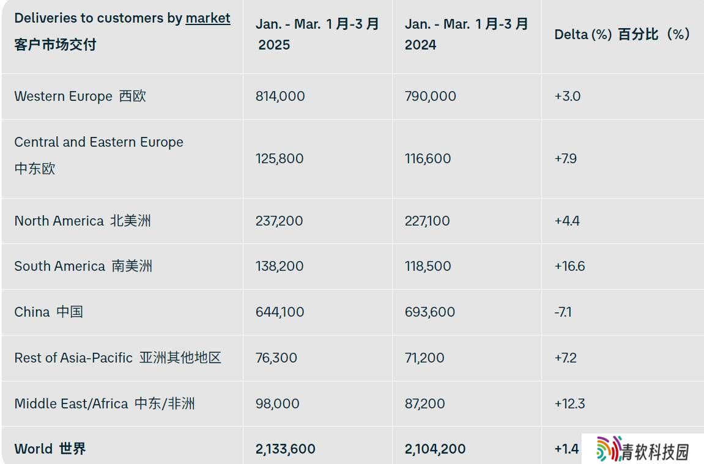The width and height of the screenshot is (704, 464).
Task: Select the Western Europe 西欧 row label
Action: 80,96
